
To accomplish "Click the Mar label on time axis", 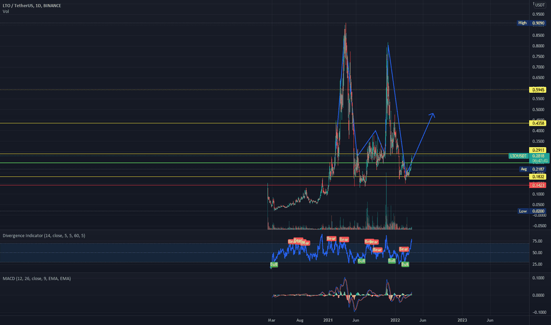I will 271,320.
